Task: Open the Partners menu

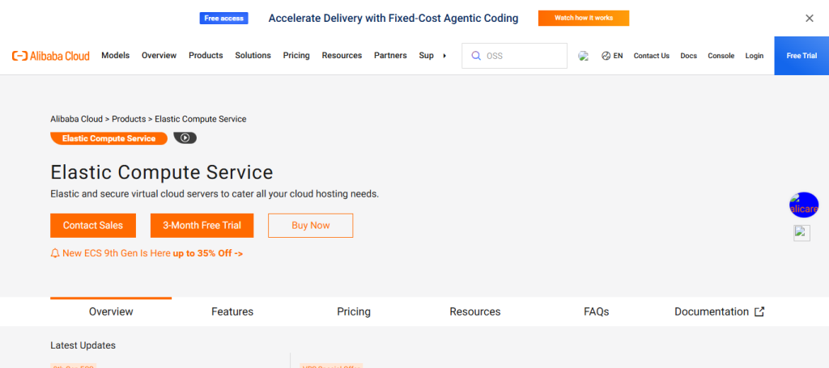Action: pyautogui.click(x=391, y=56)
